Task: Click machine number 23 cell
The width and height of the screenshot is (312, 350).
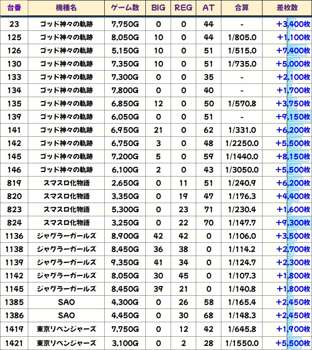Action: tap(14, 24)
